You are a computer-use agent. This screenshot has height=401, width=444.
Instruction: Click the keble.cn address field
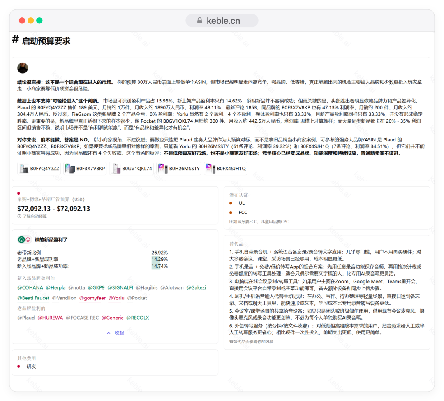pos(222,21)
